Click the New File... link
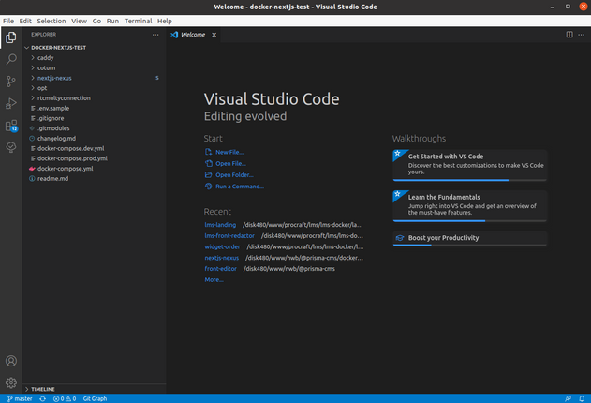The image size is (591, 403). (x=229, y=152)
